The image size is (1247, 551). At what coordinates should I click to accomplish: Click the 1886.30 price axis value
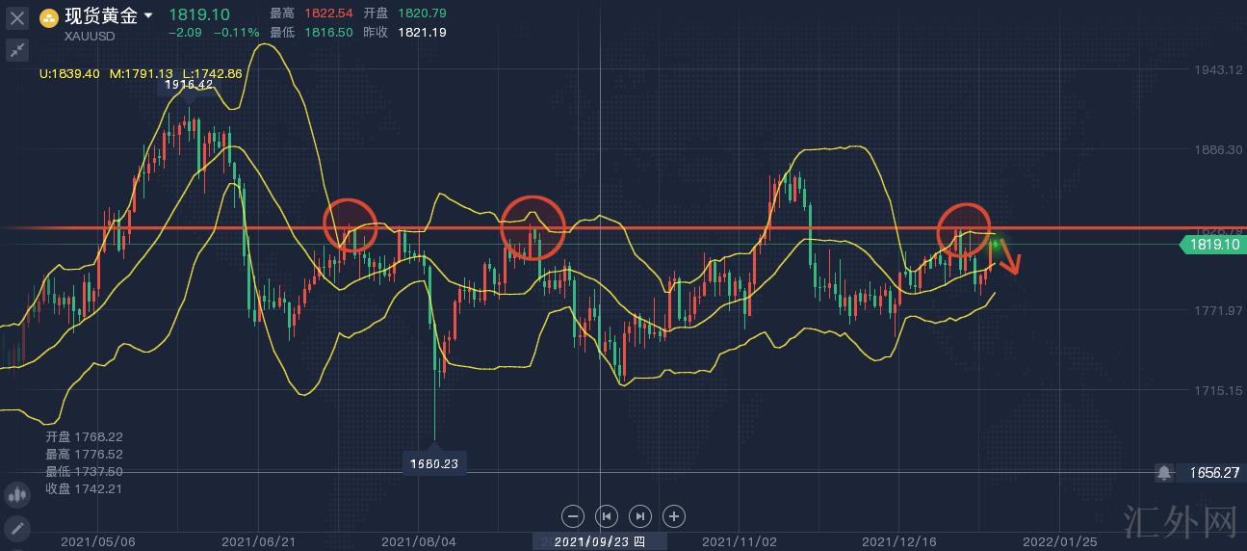[x=1219, y=150]
